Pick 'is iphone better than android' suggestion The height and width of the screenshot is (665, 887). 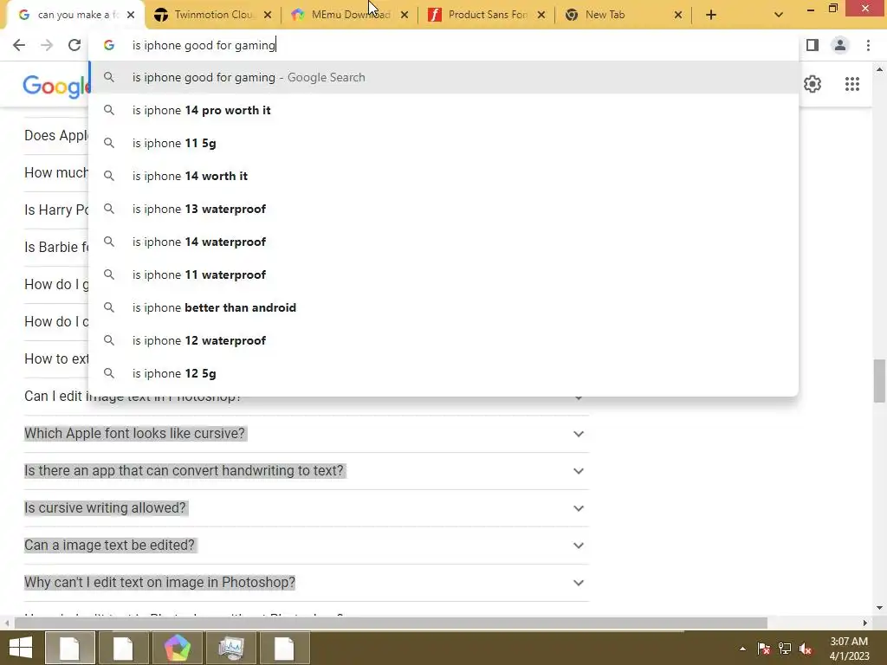tap(443, 307)
